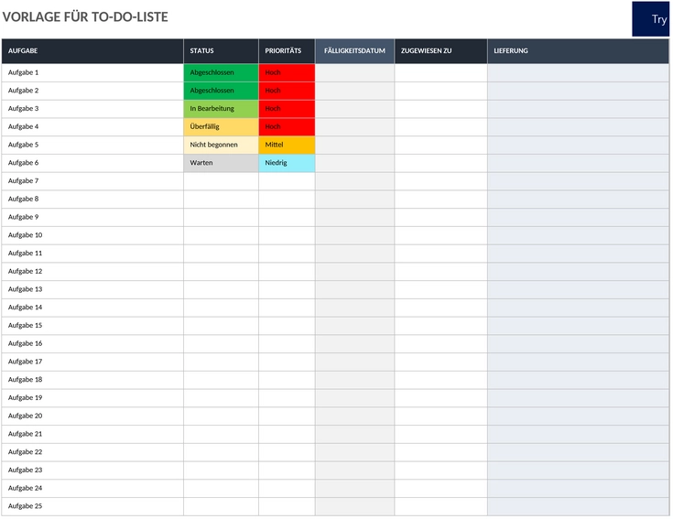Image resolution: width=673 pixels, height=519 pixels.
Task: Select the Aufgabe 23 cell
Action: click(92, 470)
